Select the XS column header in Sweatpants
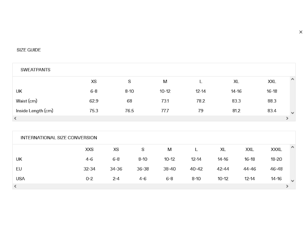308x231 pixels. pyautogui.click(x=94, y=82)
